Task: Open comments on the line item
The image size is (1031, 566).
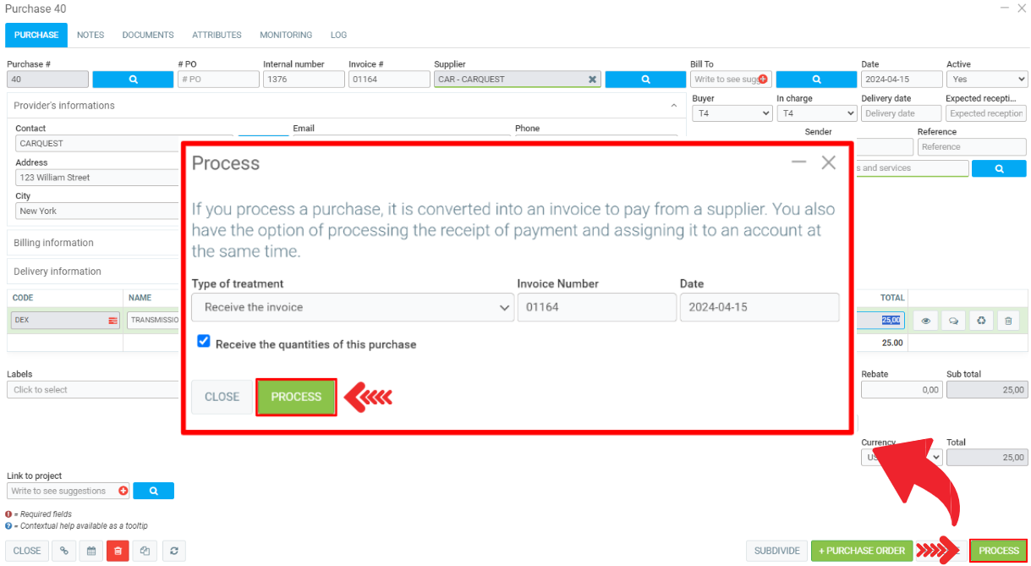Action: 953,321
